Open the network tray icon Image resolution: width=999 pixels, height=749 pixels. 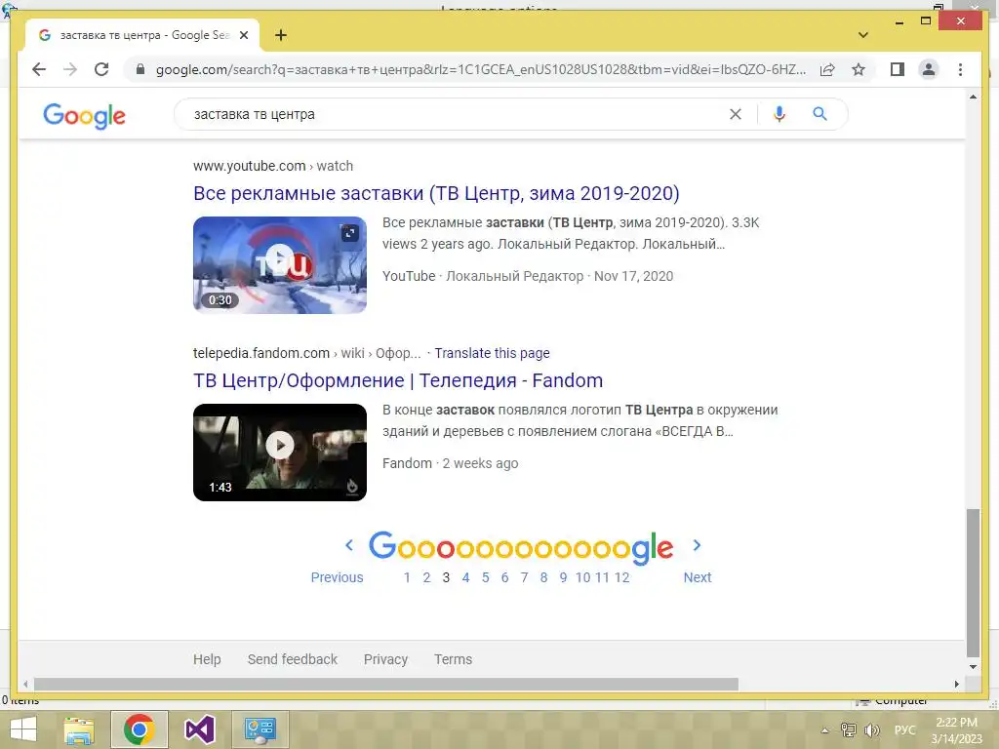coord(849,730)
